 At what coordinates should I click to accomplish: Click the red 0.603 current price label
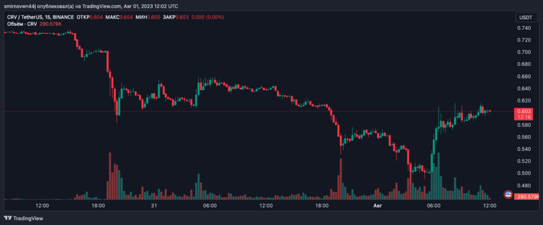click(524, 111)
